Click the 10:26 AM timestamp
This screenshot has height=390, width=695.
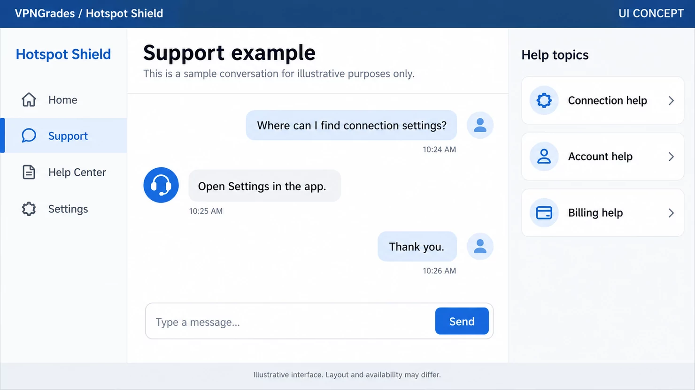439,271
